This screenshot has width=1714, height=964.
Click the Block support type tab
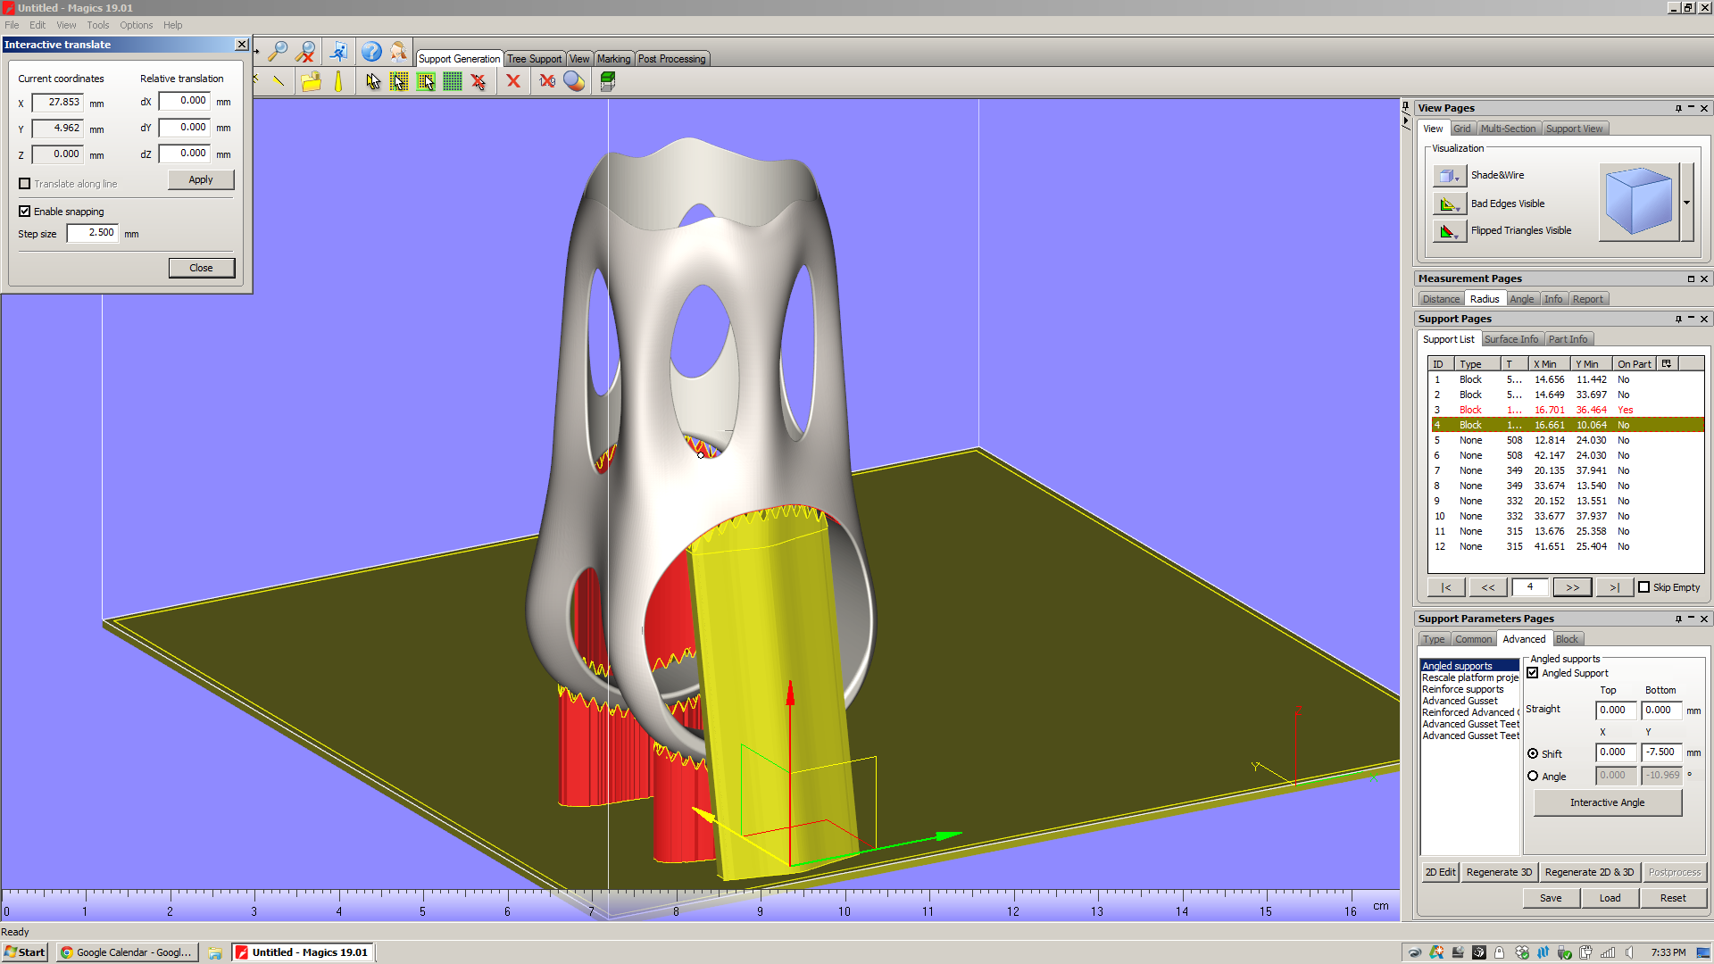pyautogui.click(x=1567, y=639)
